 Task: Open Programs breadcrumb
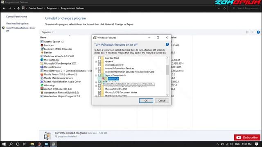tap(52, 8)
